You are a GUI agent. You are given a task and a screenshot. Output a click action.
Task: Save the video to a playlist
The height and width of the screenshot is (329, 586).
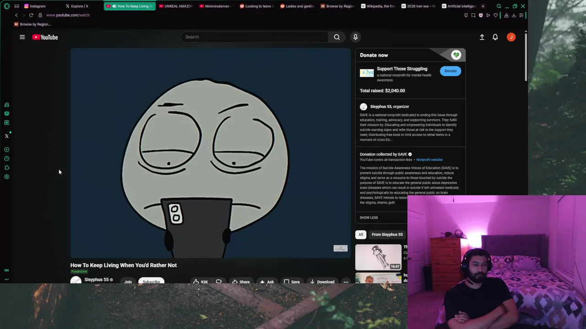(292, 281)
